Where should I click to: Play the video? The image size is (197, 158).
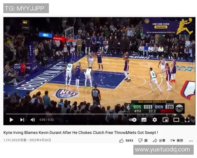tap(11, 120)
